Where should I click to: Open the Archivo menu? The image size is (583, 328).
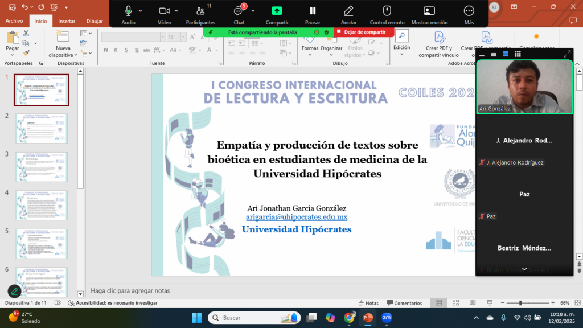pyautogui.click(x=14, y=21)
